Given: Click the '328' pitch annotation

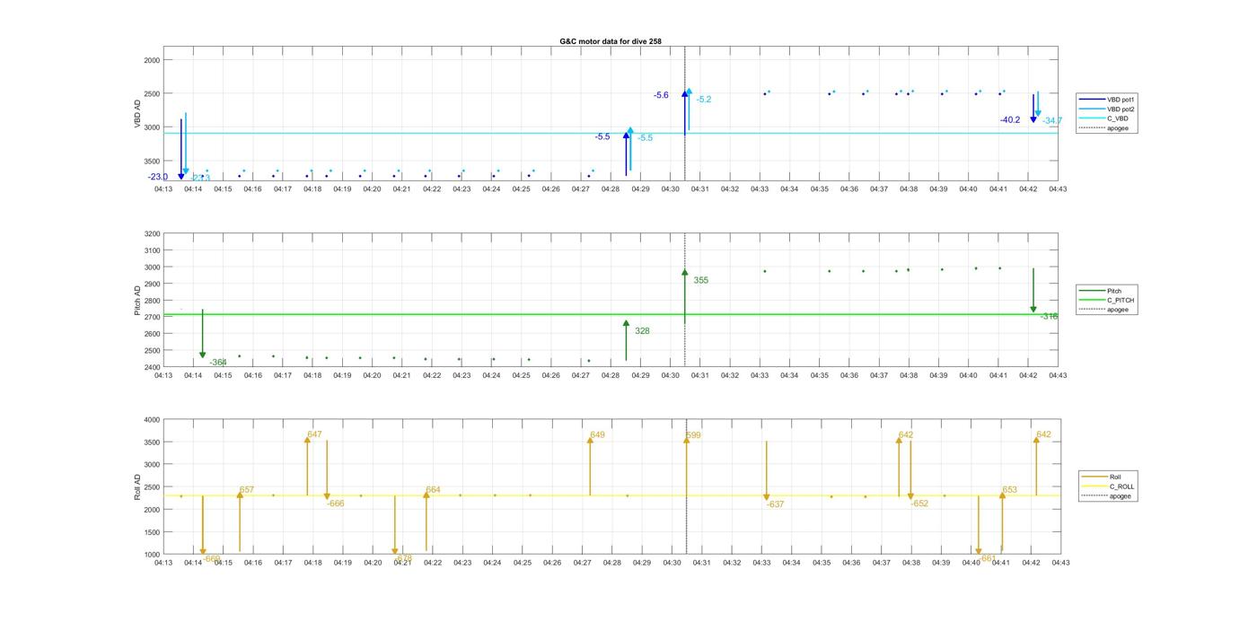Looking at the screenshot, I should 642,331.
